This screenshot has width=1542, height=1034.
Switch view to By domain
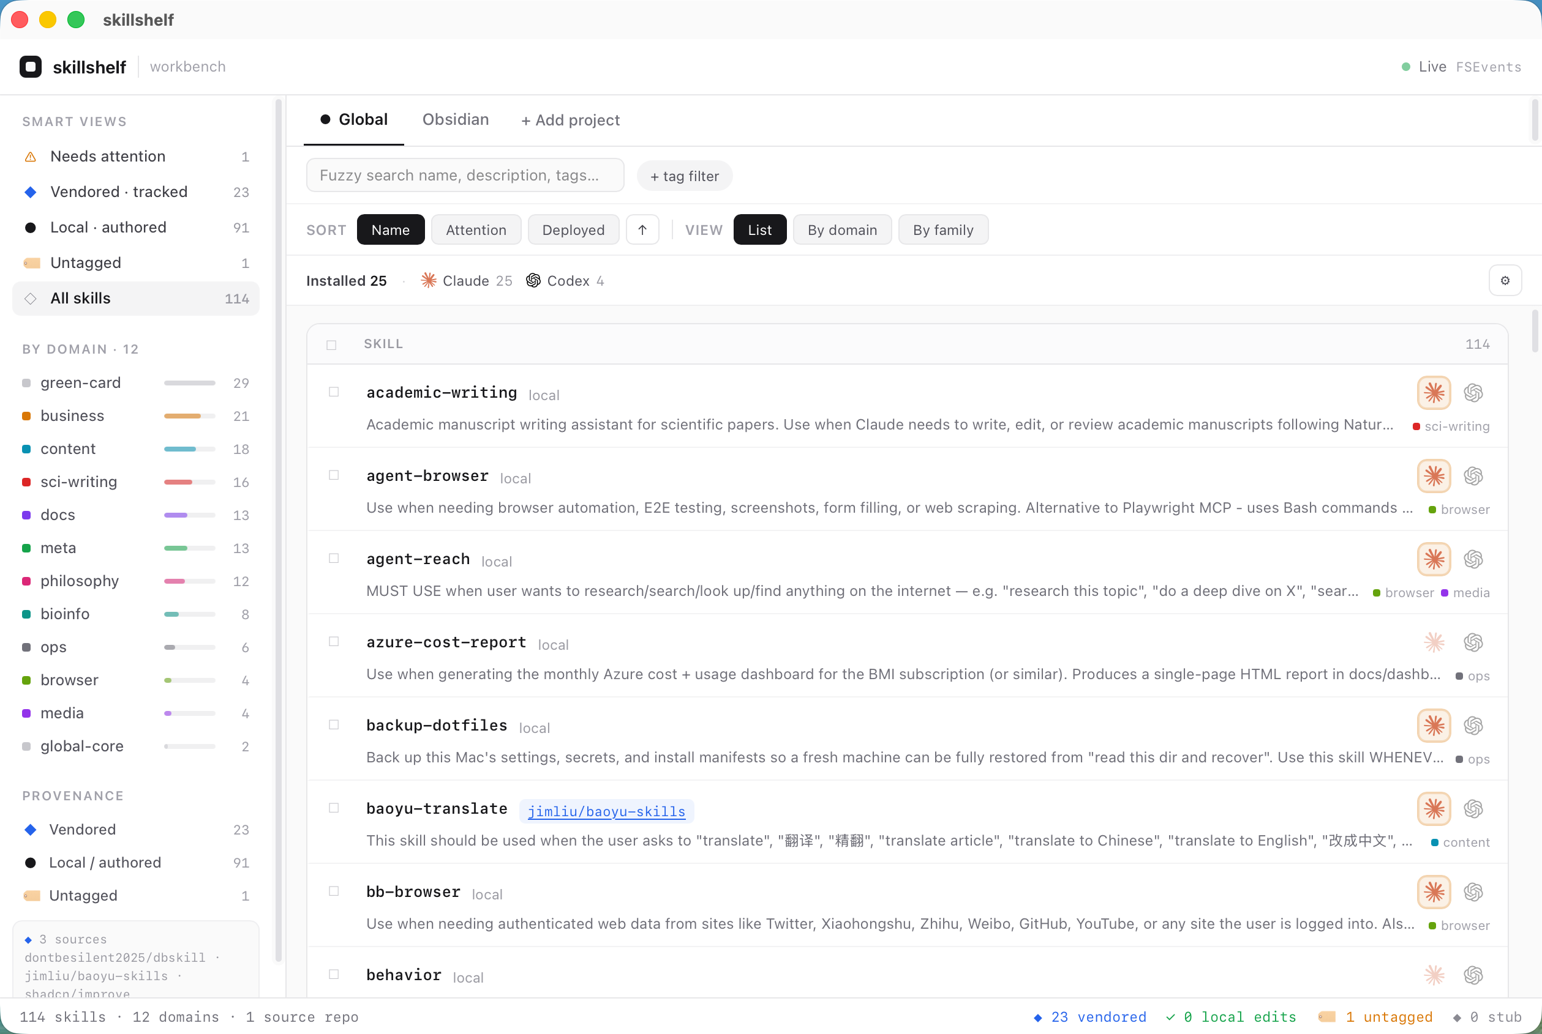point(842,229)
